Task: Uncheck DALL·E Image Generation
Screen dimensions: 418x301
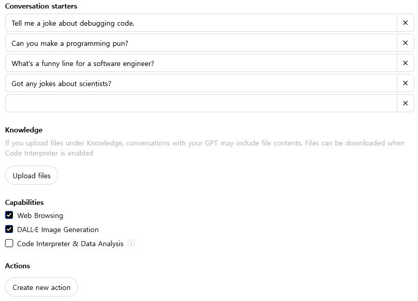Action: 9,230
